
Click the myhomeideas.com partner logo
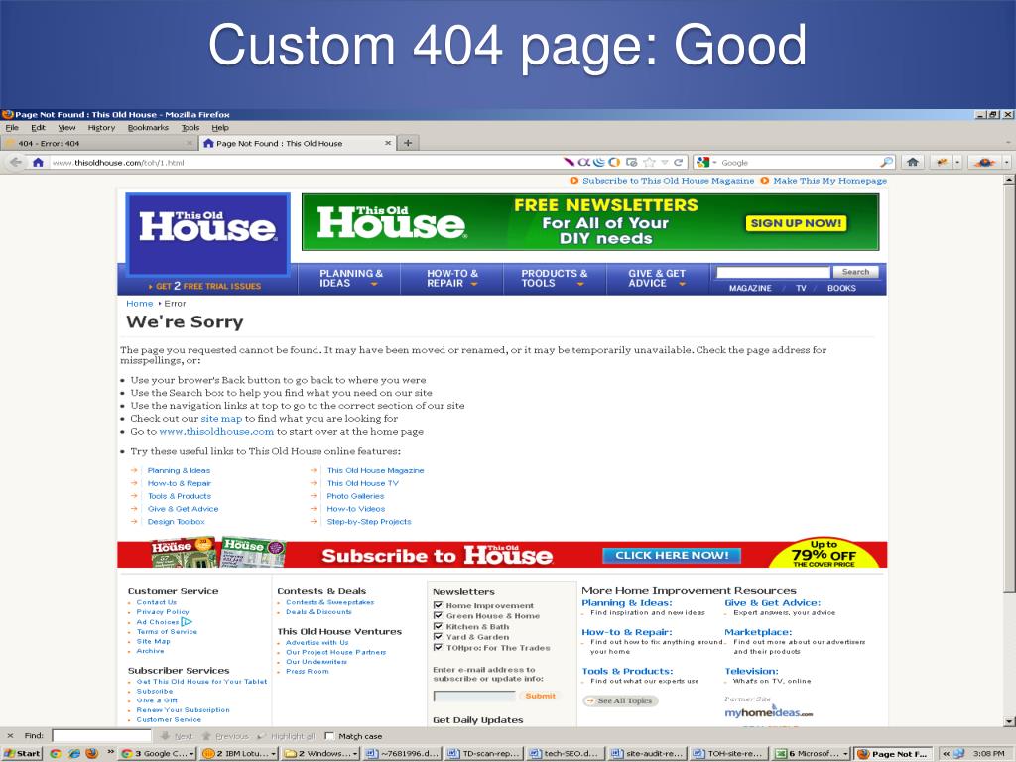tap(769, 712)
